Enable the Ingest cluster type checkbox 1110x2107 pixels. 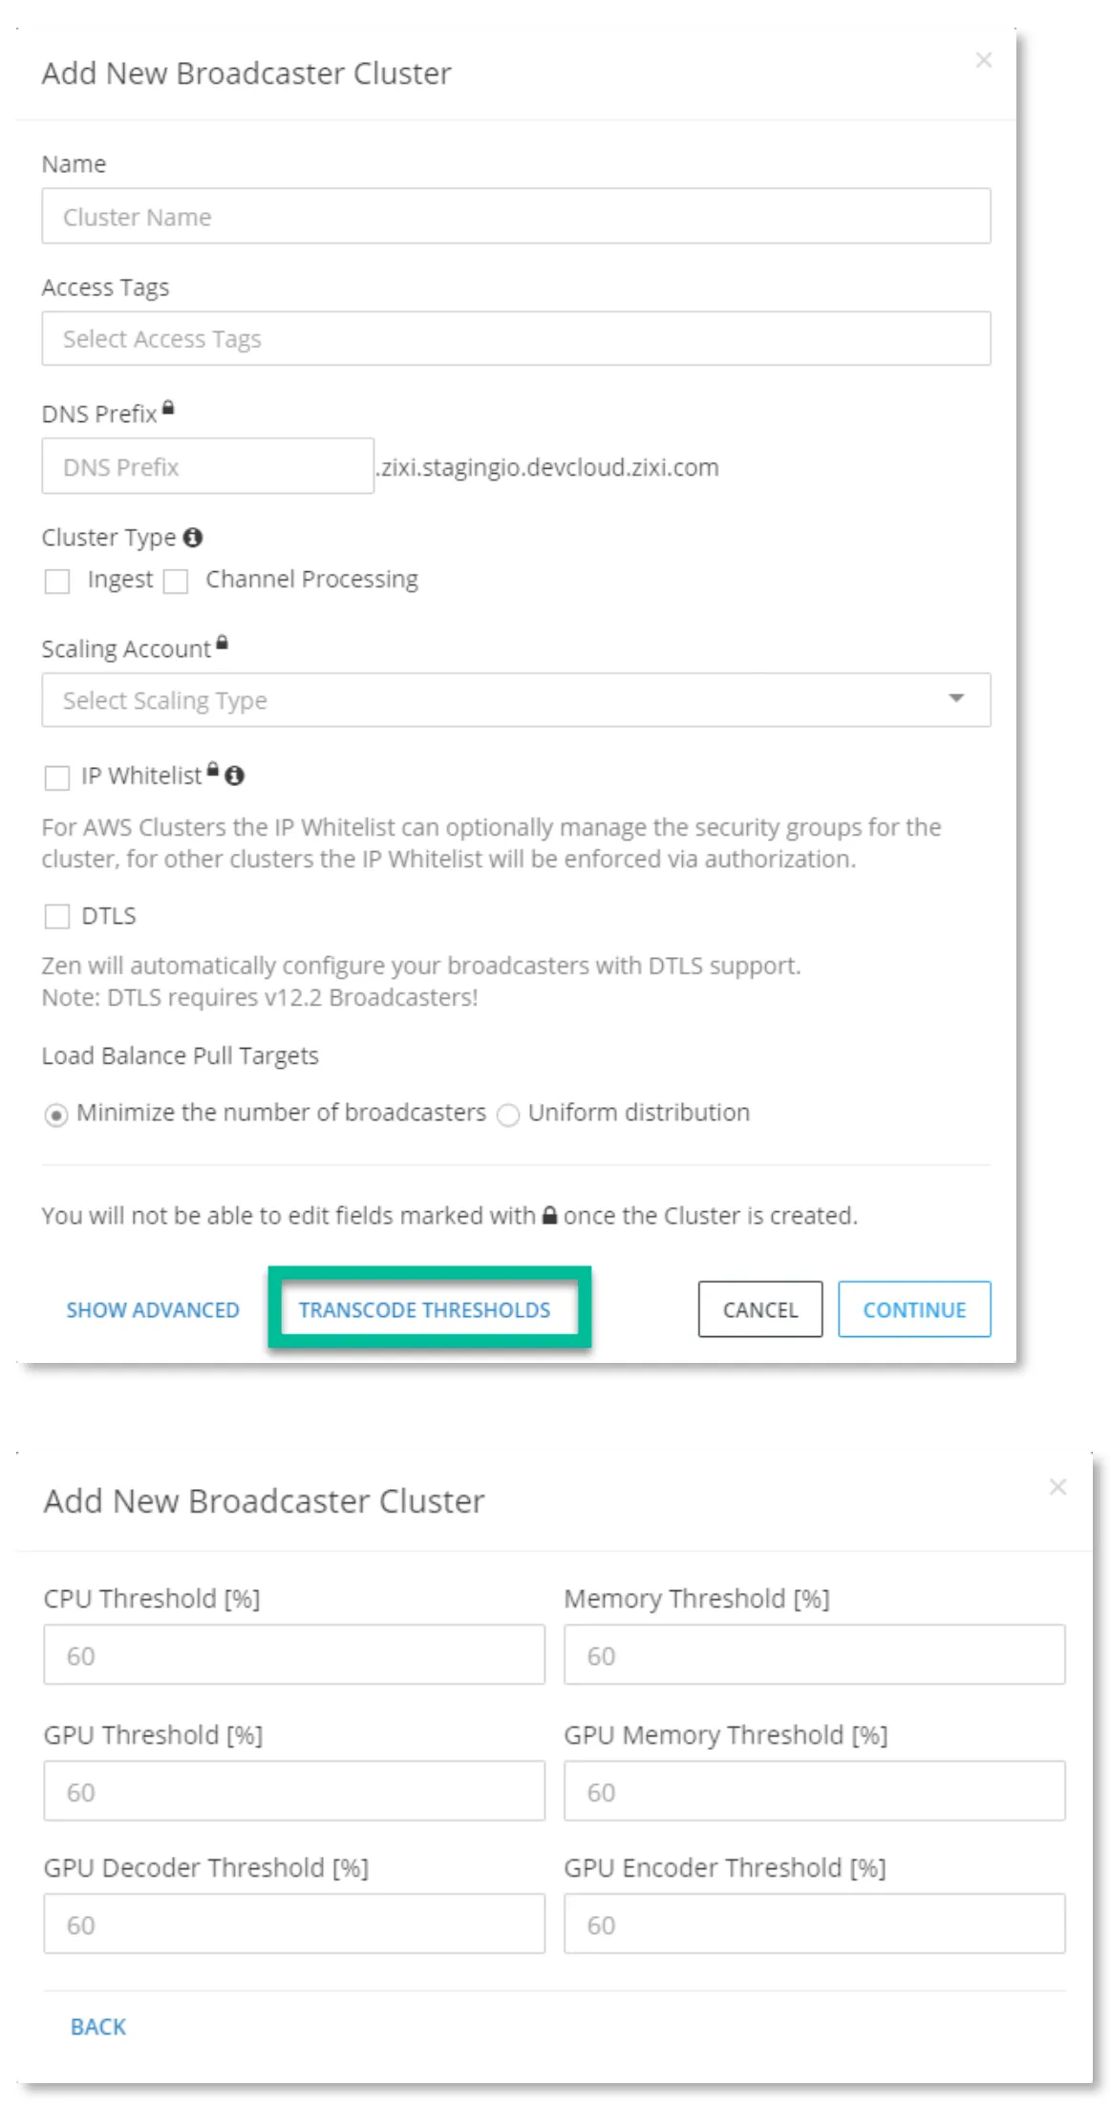[x=57, y=581]
